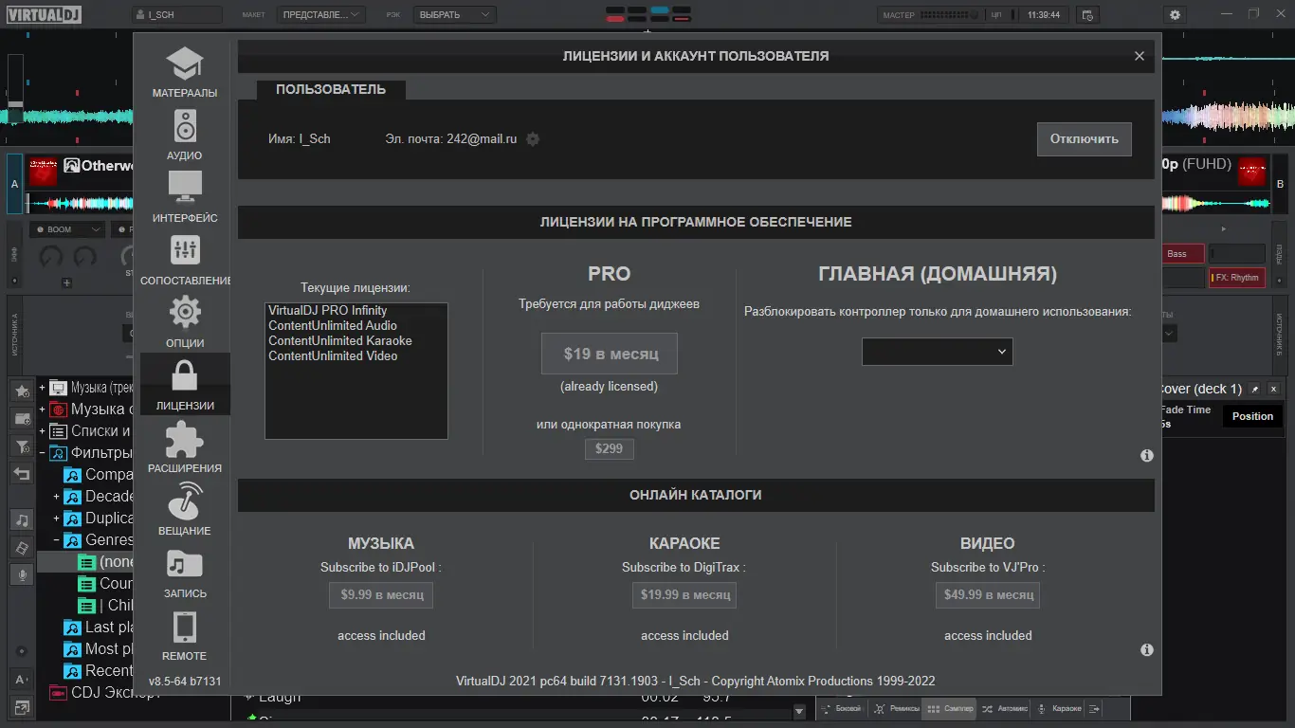Open the layout dropdown showing Представле...

tap(321, 15)
